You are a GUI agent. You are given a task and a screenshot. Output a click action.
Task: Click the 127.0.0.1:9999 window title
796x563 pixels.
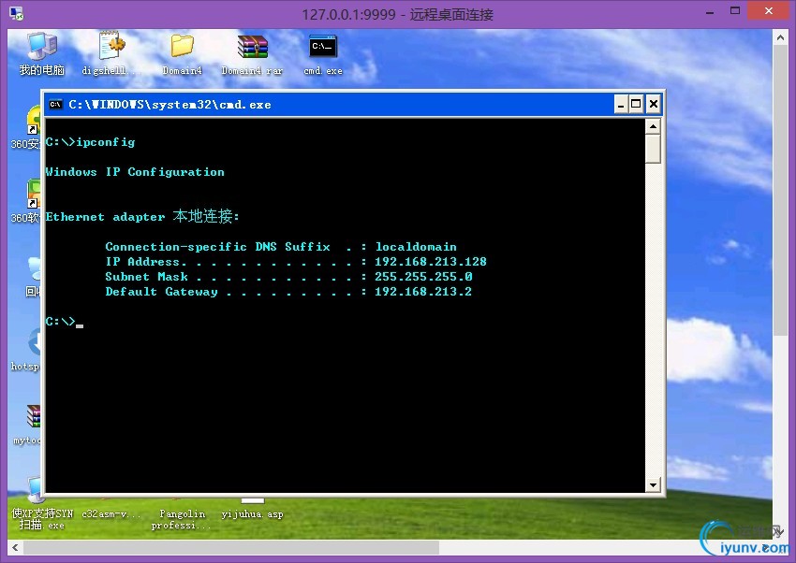click(x=397, y=14)
